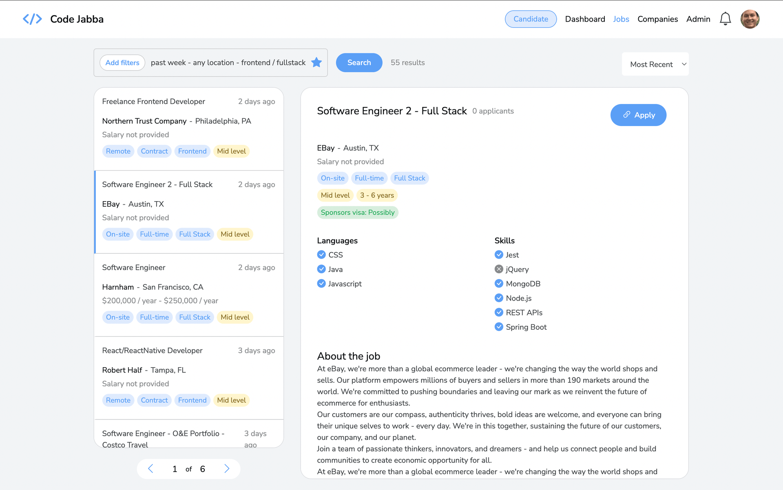Image resolution: width=783 pixels, height=490 pixels.
Task: Open notifications bell
Action: 725,19
